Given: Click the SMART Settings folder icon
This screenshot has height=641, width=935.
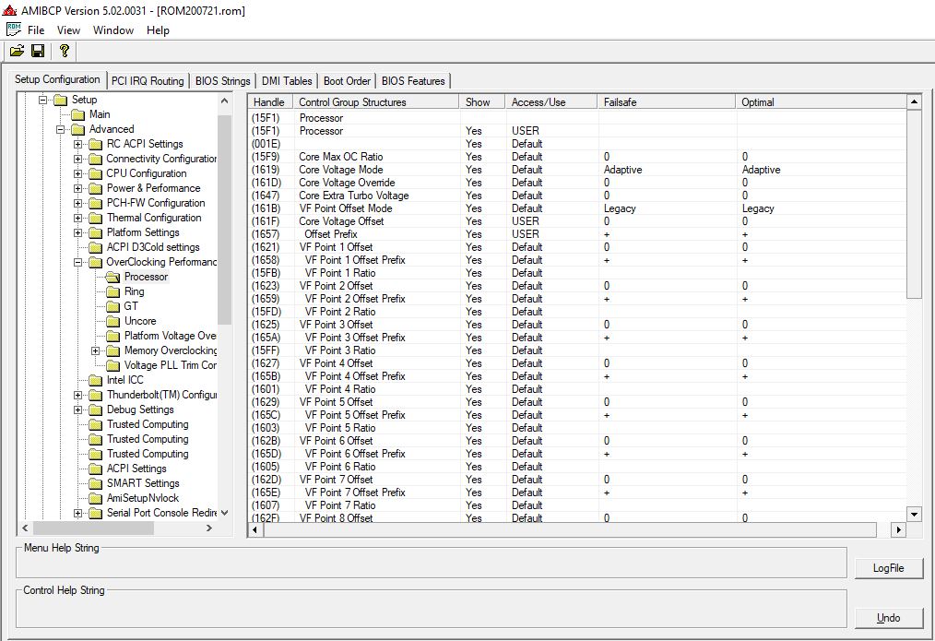Looking at the screenshot, I should pos(95,483).
